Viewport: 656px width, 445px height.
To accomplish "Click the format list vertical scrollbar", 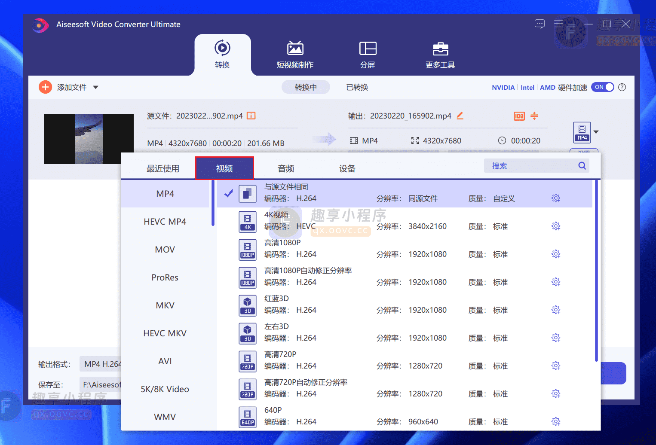I will (x=213, y=203).
